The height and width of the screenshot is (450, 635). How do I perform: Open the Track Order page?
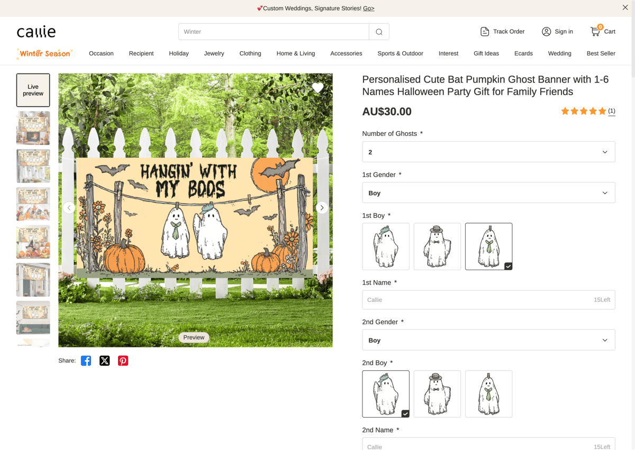(x=502, y=32)
